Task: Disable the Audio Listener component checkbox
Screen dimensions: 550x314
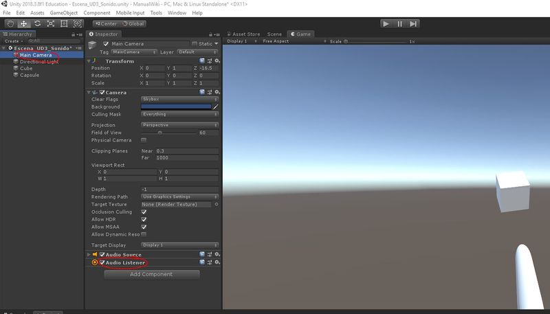Action: click(x=102, y=262)
